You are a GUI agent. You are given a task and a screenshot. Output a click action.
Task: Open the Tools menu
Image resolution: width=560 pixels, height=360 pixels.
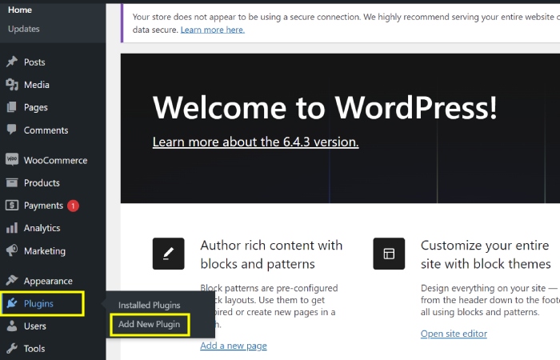tap(34, 349)
